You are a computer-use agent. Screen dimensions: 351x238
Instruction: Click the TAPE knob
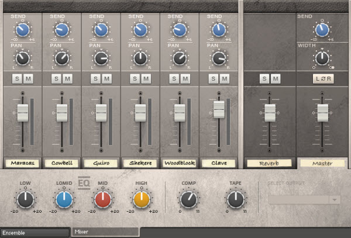(236, 199)
